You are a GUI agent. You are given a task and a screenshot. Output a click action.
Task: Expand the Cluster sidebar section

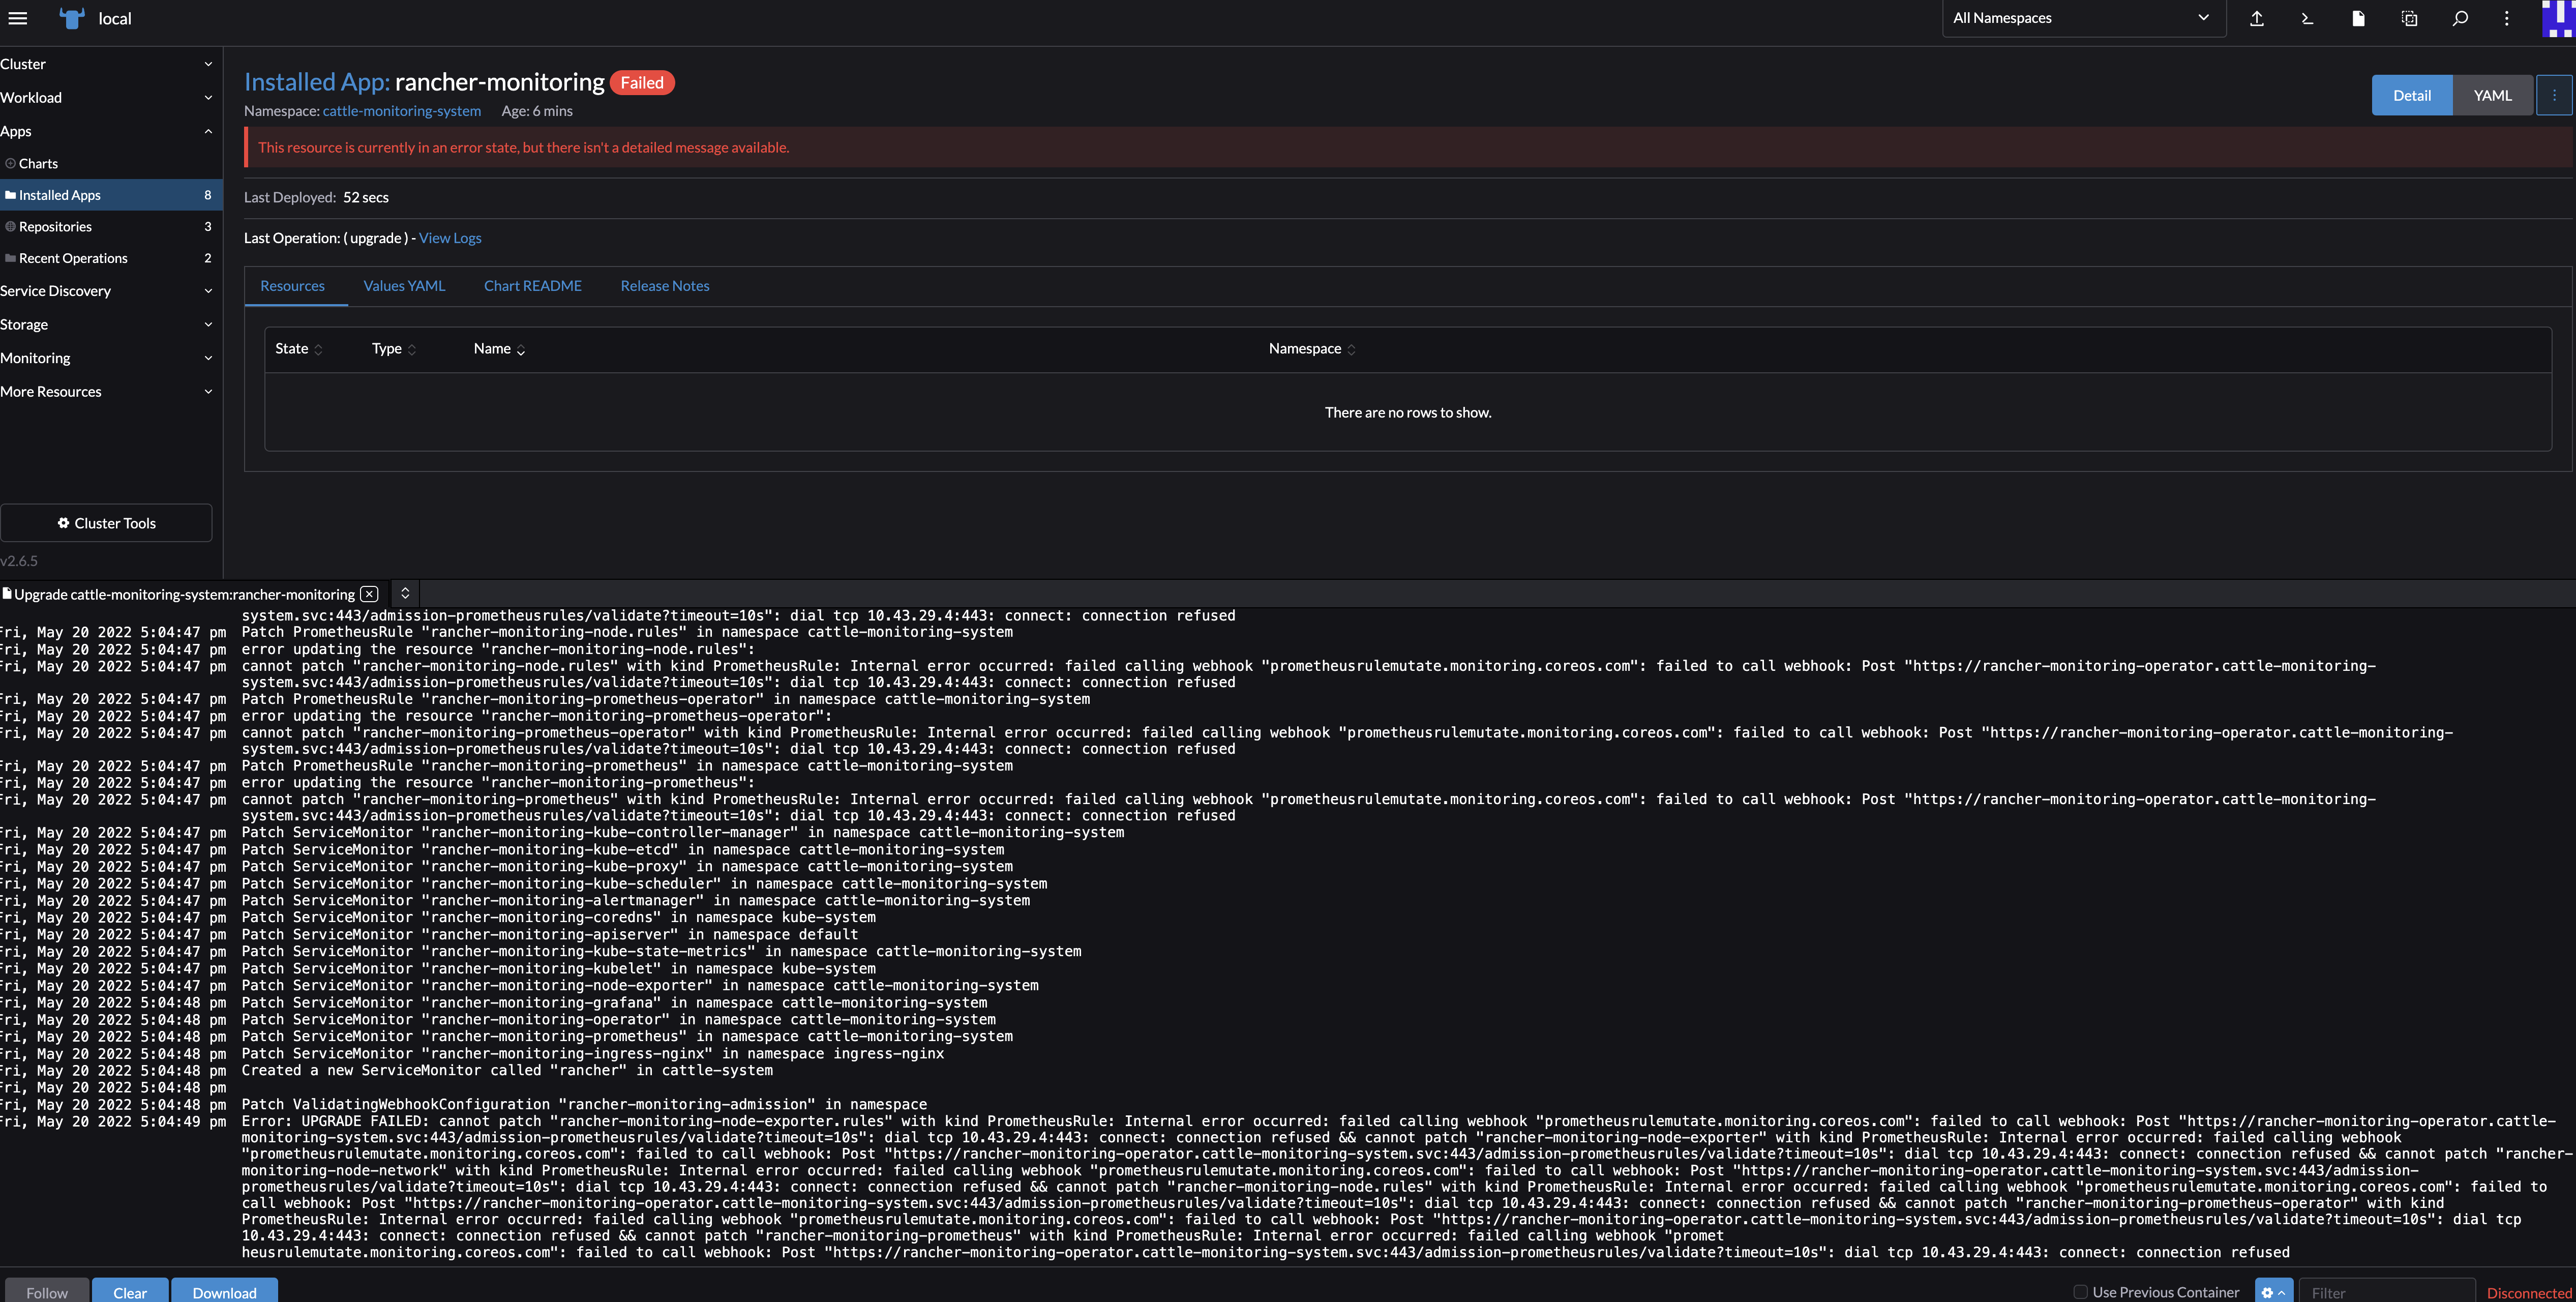pyautogui.click(x=110, y=64)
